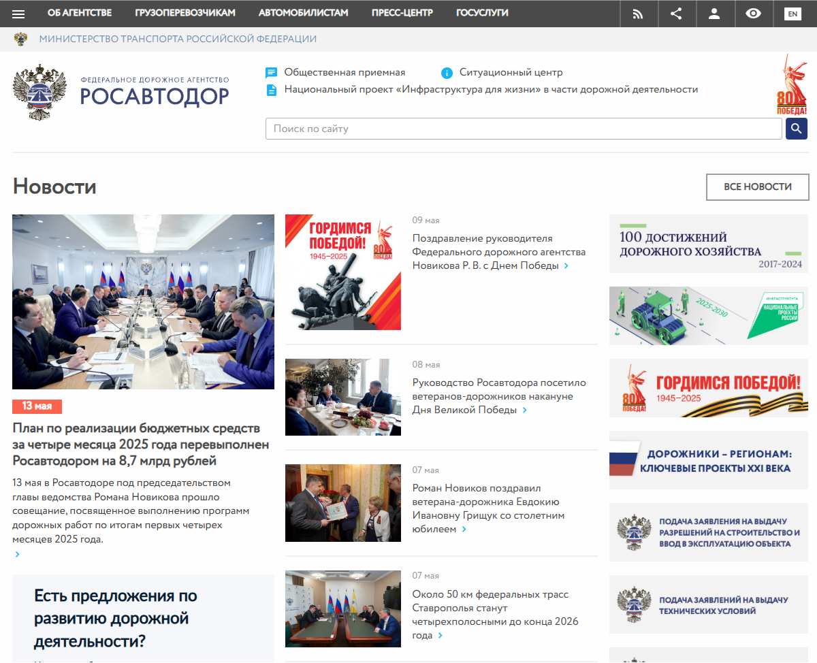Screen dimensions: 817x663
Task: Open the user account icon
Action: [x=714, y=14]
